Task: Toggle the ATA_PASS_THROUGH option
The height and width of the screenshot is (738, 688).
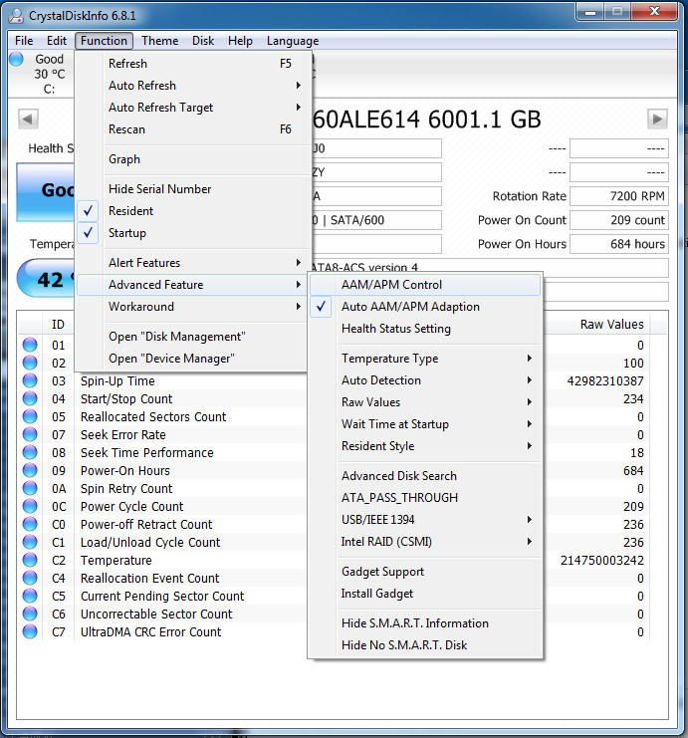Action: tap(425, 498)
